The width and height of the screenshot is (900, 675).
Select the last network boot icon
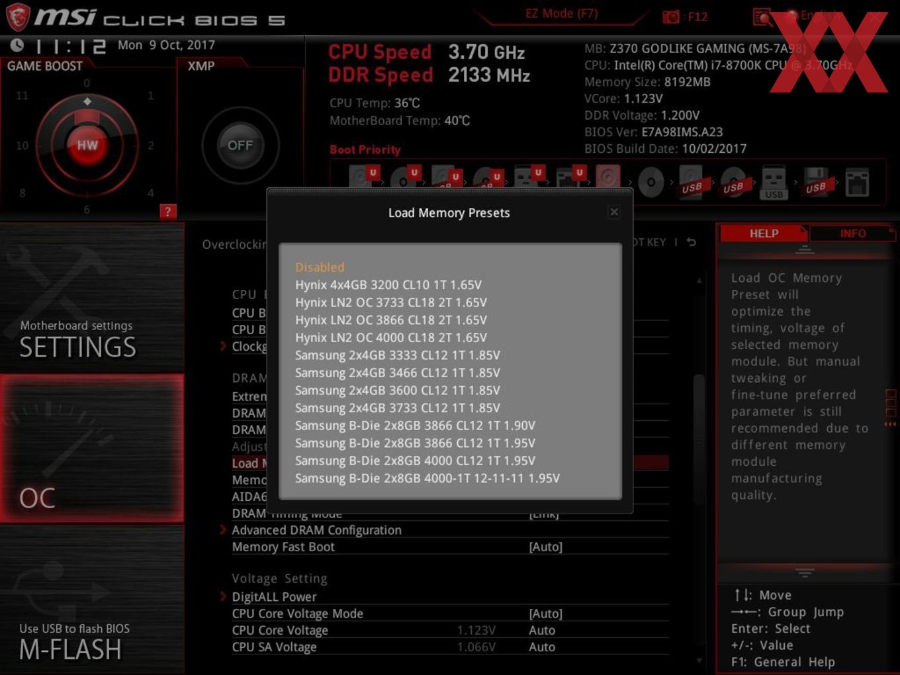(x=857, y=183)
